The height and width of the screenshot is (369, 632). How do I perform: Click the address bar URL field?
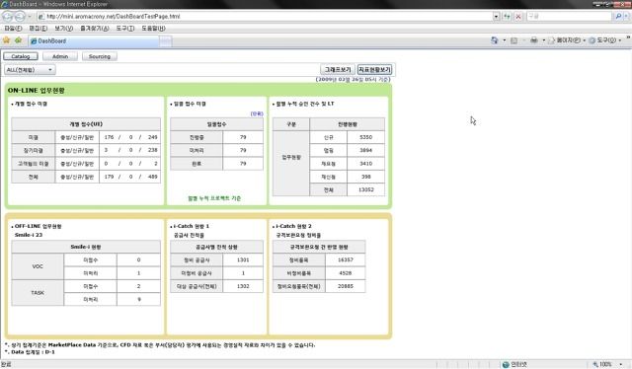(x=265, y=17)
